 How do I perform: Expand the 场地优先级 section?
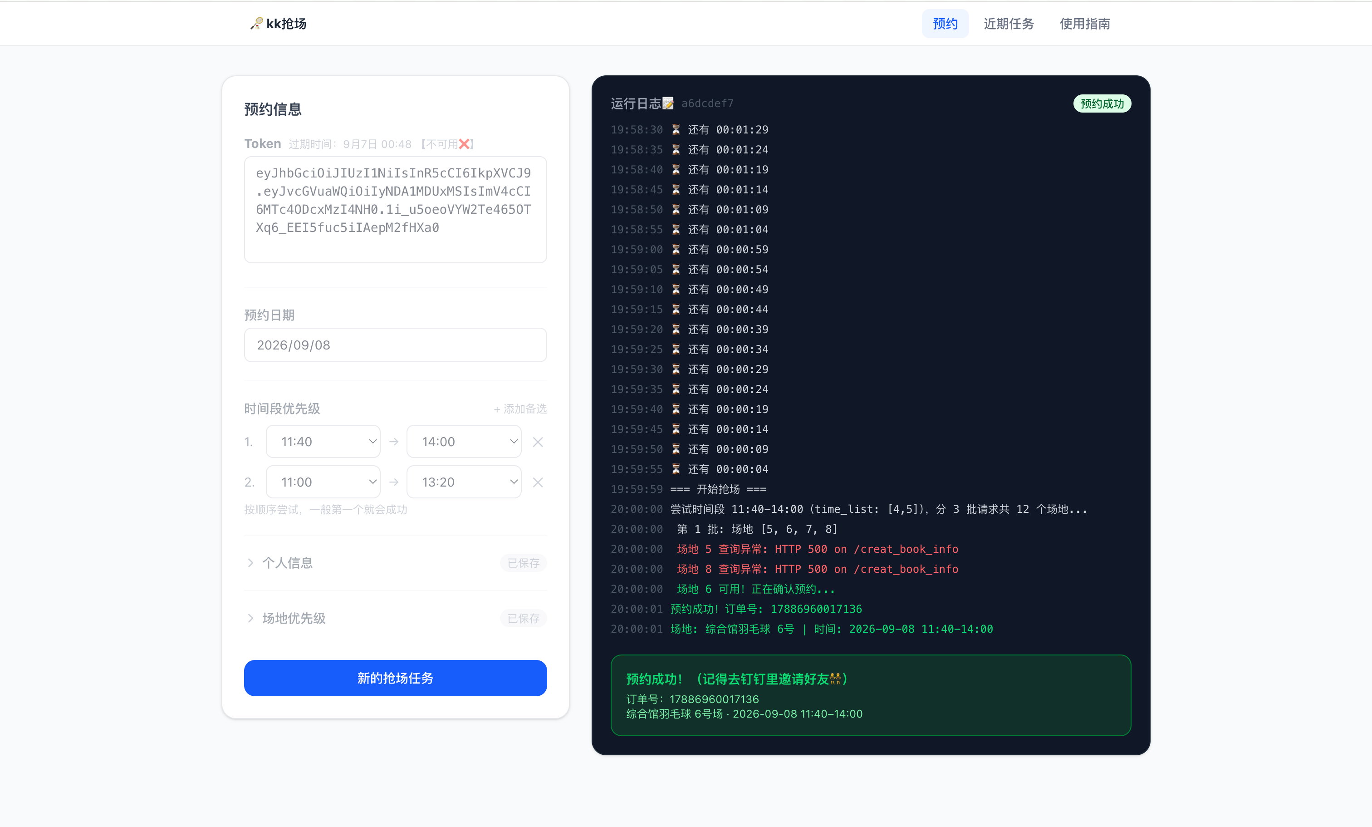[395, 618]
